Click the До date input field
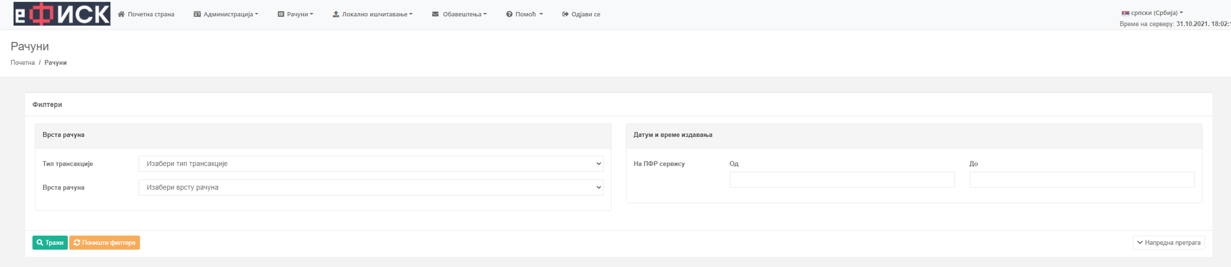 (1082, 180)
